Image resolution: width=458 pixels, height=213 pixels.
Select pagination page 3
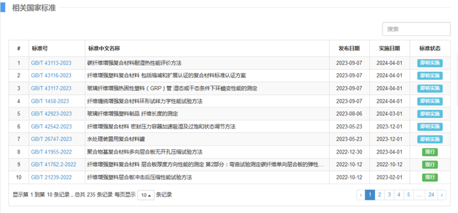389,195
